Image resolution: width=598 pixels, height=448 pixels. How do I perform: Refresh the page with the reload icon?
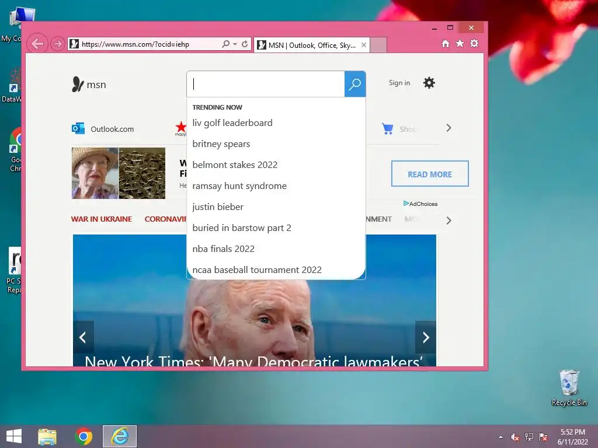[245, 44]
